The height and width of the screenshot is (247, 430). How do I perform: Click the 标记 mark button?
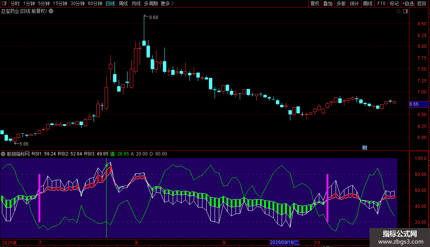(394, 3)
